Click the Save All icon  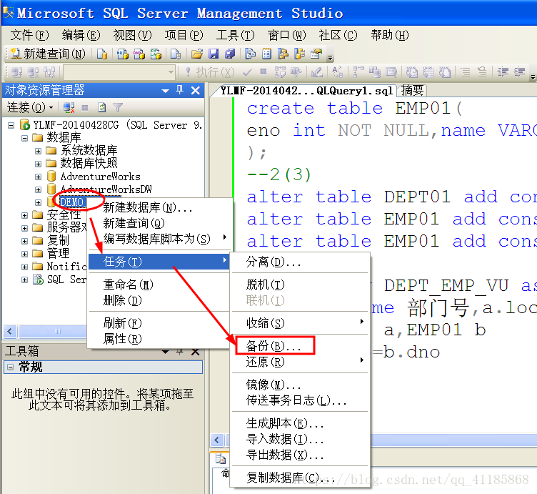[x=230, y=54]
